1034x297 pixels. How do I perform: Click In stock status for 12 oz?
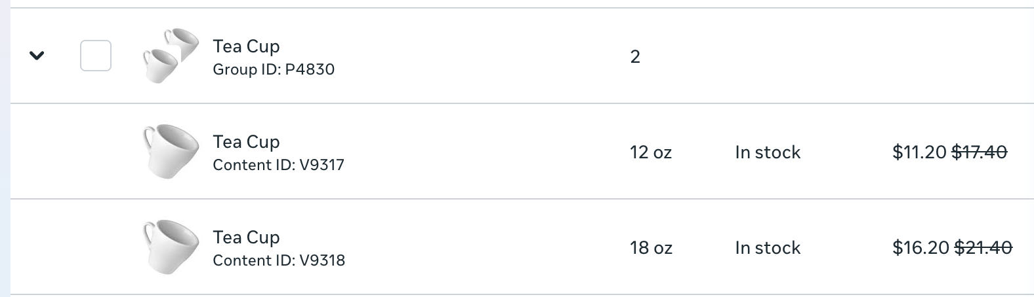pos(768,152)
